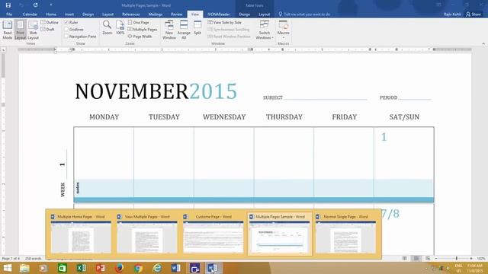
Task: Click the date 1 in SAT/SUN cell
Action: [384, 137]
